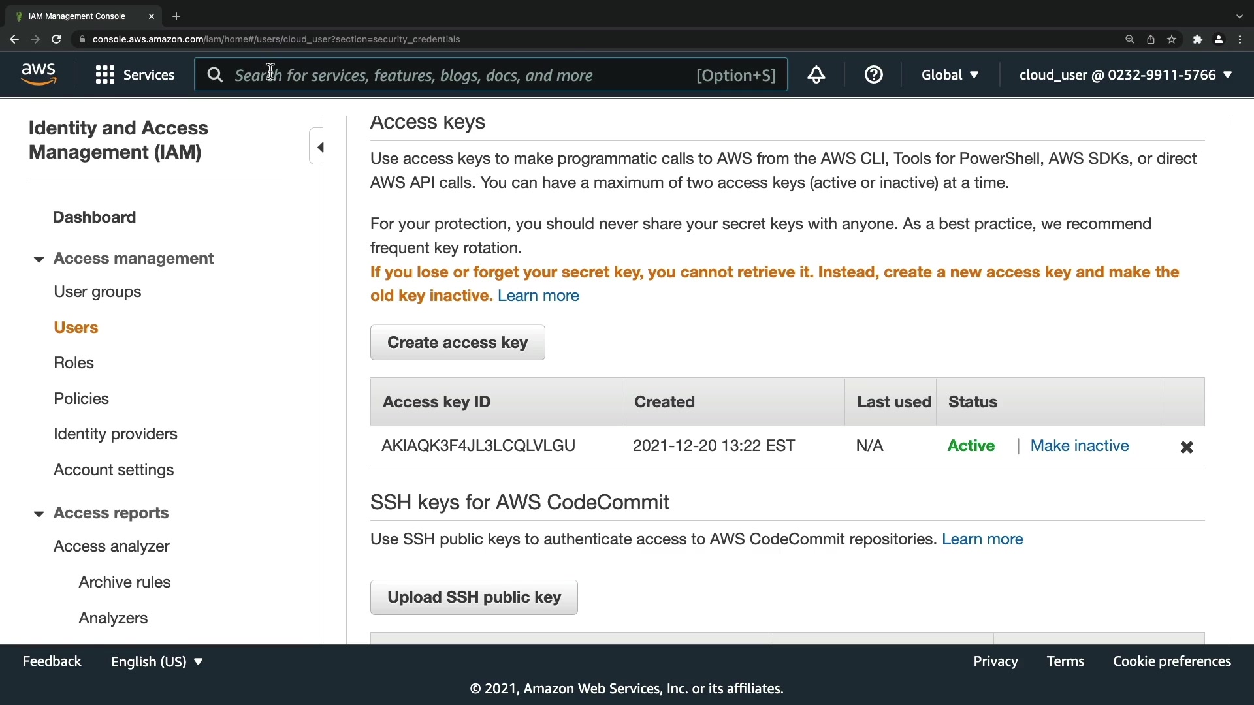Go to Roles in sidebar
This screenshot has height=705, width=1254.
[x=74, y=363]
